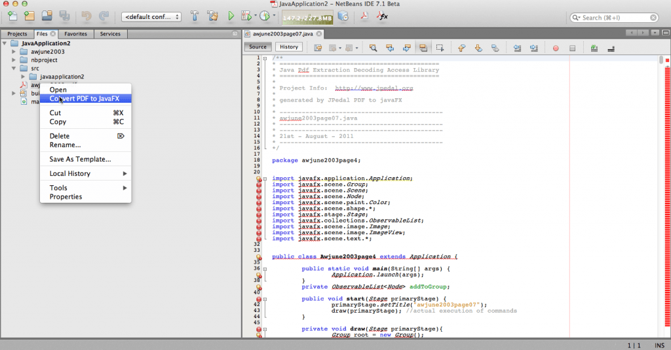Click the red Start Macro Recording icon
This screenshot has height=350, width=671.
(x=556, y=48)
